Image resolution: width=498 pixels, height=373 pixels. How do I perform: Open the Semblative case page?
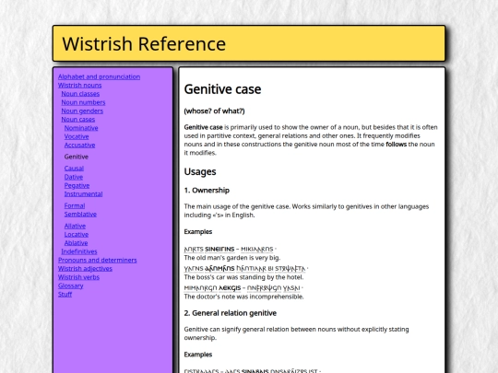[80, 215]
